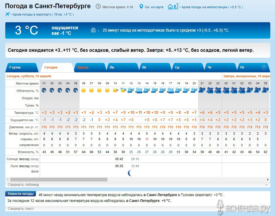Click the moon phase crescent icon
This screenshot has width=275, height=216.
pyautogui.click(x=130, y=173)
